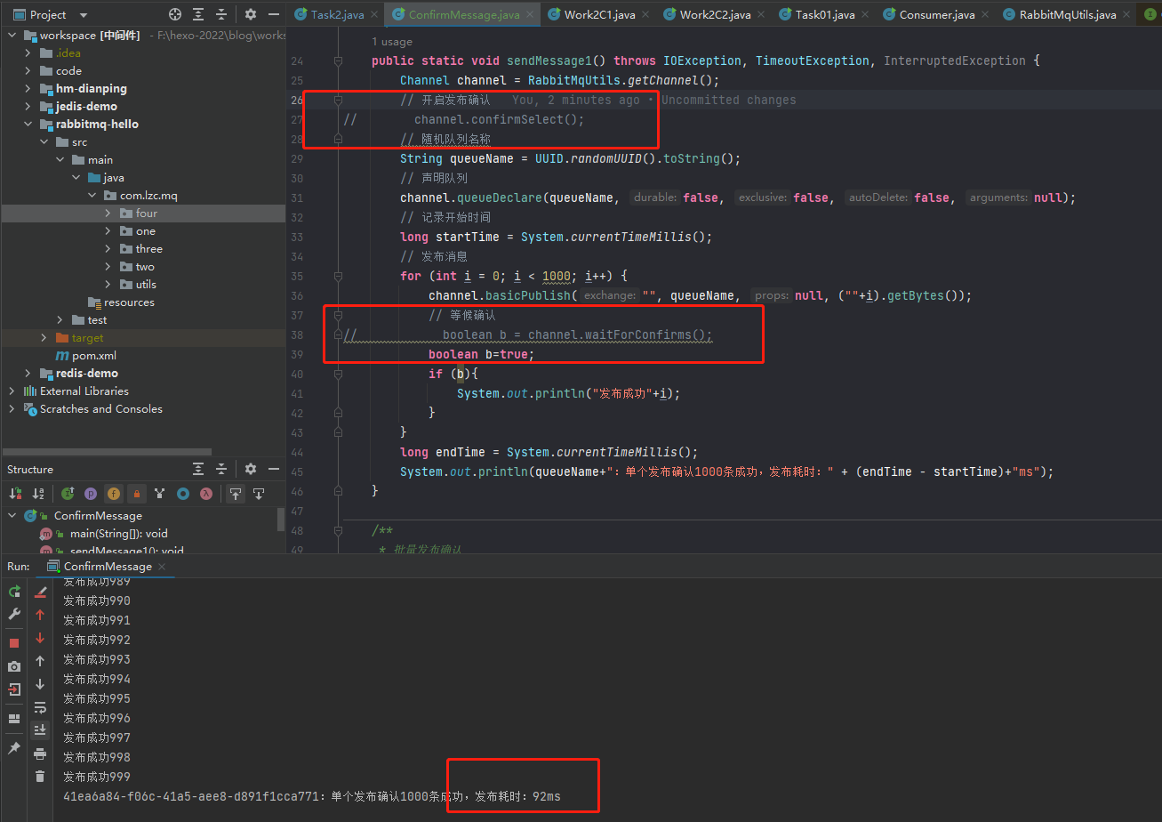Viewport: 1162px width, 822px height.
Task: Hide the Project tool window
Action: click(272, 14)
